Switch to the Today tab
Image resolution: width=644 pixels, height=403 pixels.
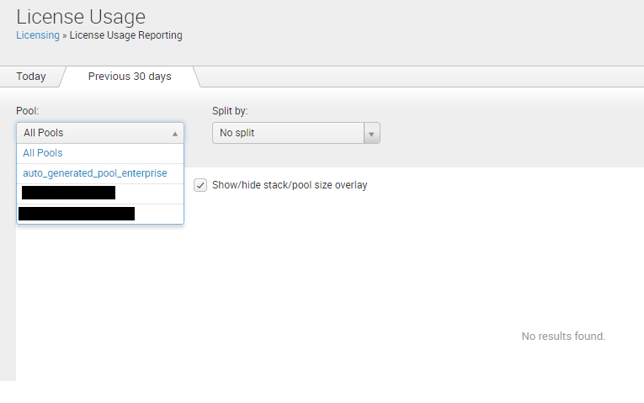(31, 77)
